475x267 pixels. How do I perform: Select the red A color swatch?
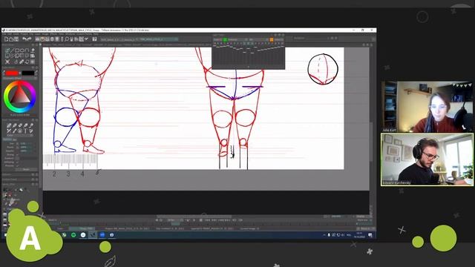pyautogui.click(x=12, y=73)
